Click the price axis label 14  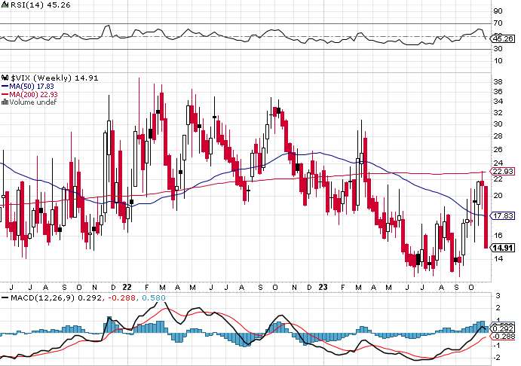pyautogui.click(x=498, y=258)
